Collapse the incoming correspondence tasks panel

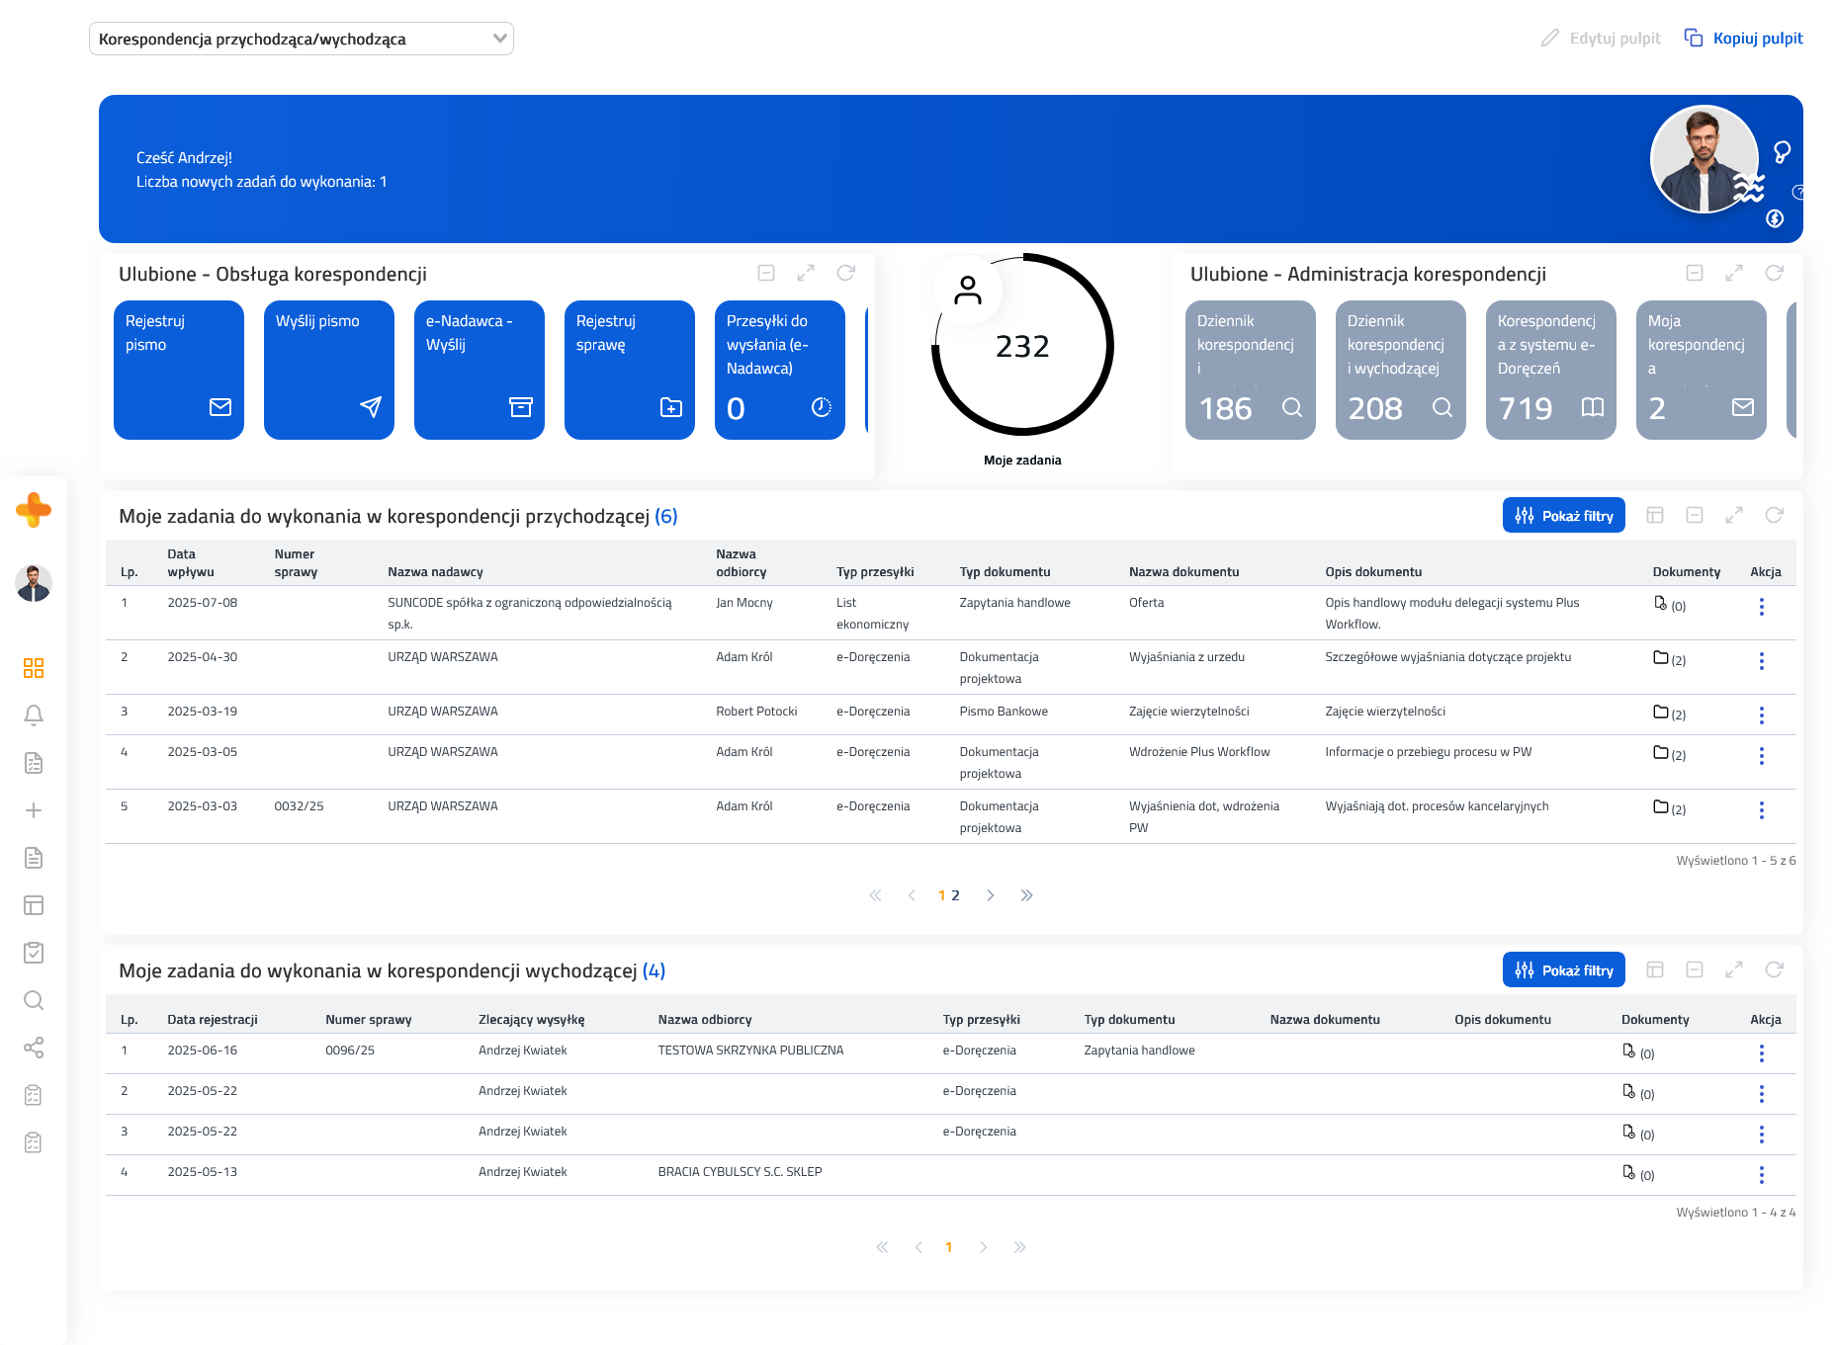(1695, 515)
